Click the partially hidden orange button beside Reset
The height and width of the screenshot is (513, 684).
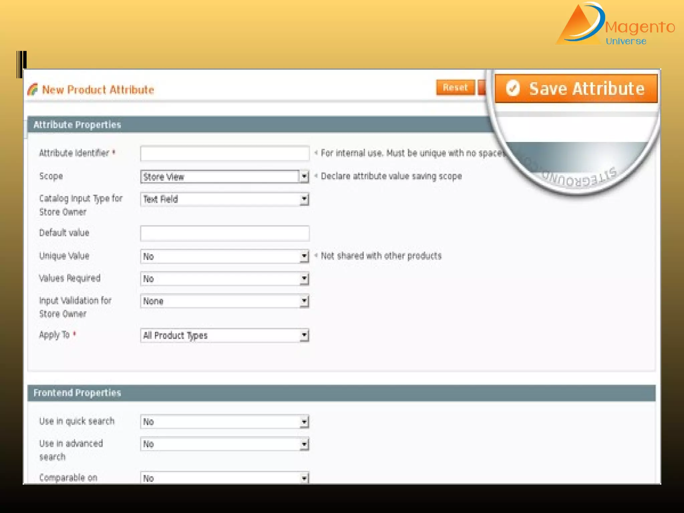click(x=482, y=88)
